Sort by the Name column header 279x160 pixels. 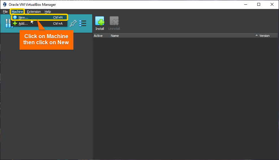(x=184, y=36)
